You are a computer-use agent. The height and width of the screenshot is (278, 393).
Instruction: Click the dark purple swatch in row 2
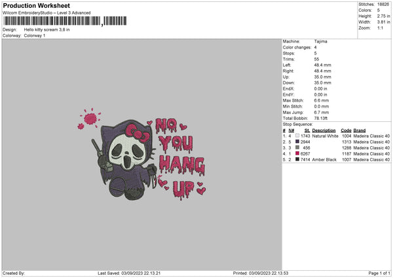(x=297, y=142)
